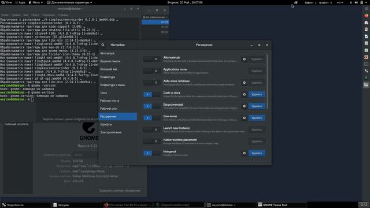Disable the Easyscreencast switch
The width and height of the screenshot is (370, 208).
point(151,106)
